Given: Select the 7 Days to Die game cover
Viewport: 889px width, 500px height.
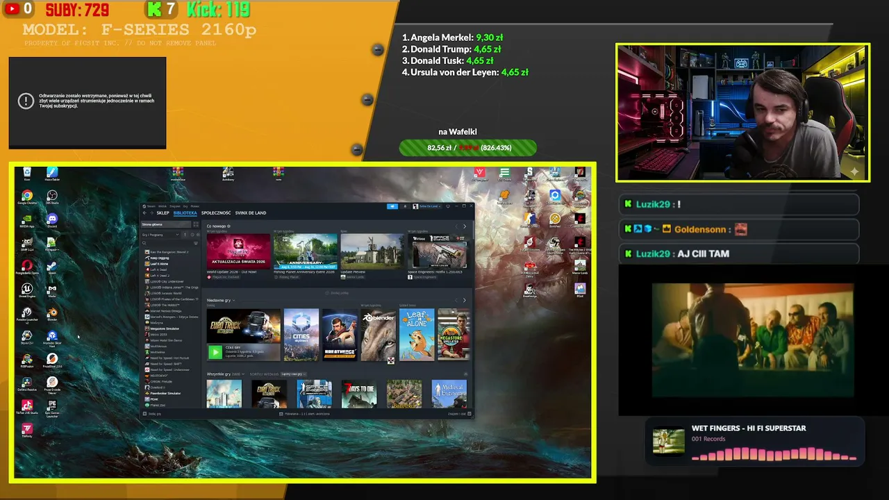Looking at the screenshot, I should [359, 394].
